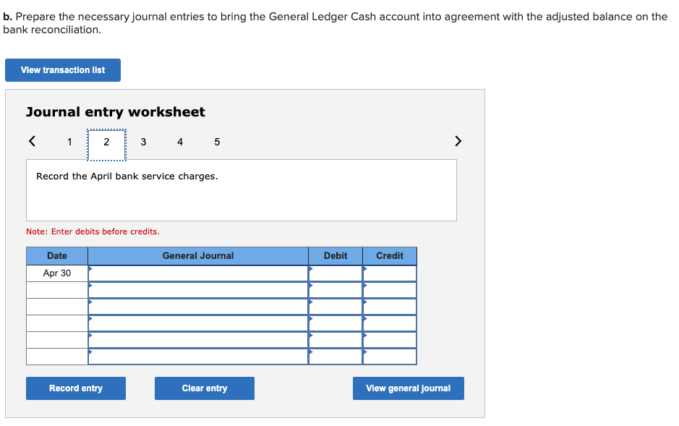Switch to journal entry tab 1

coord(69,142)
